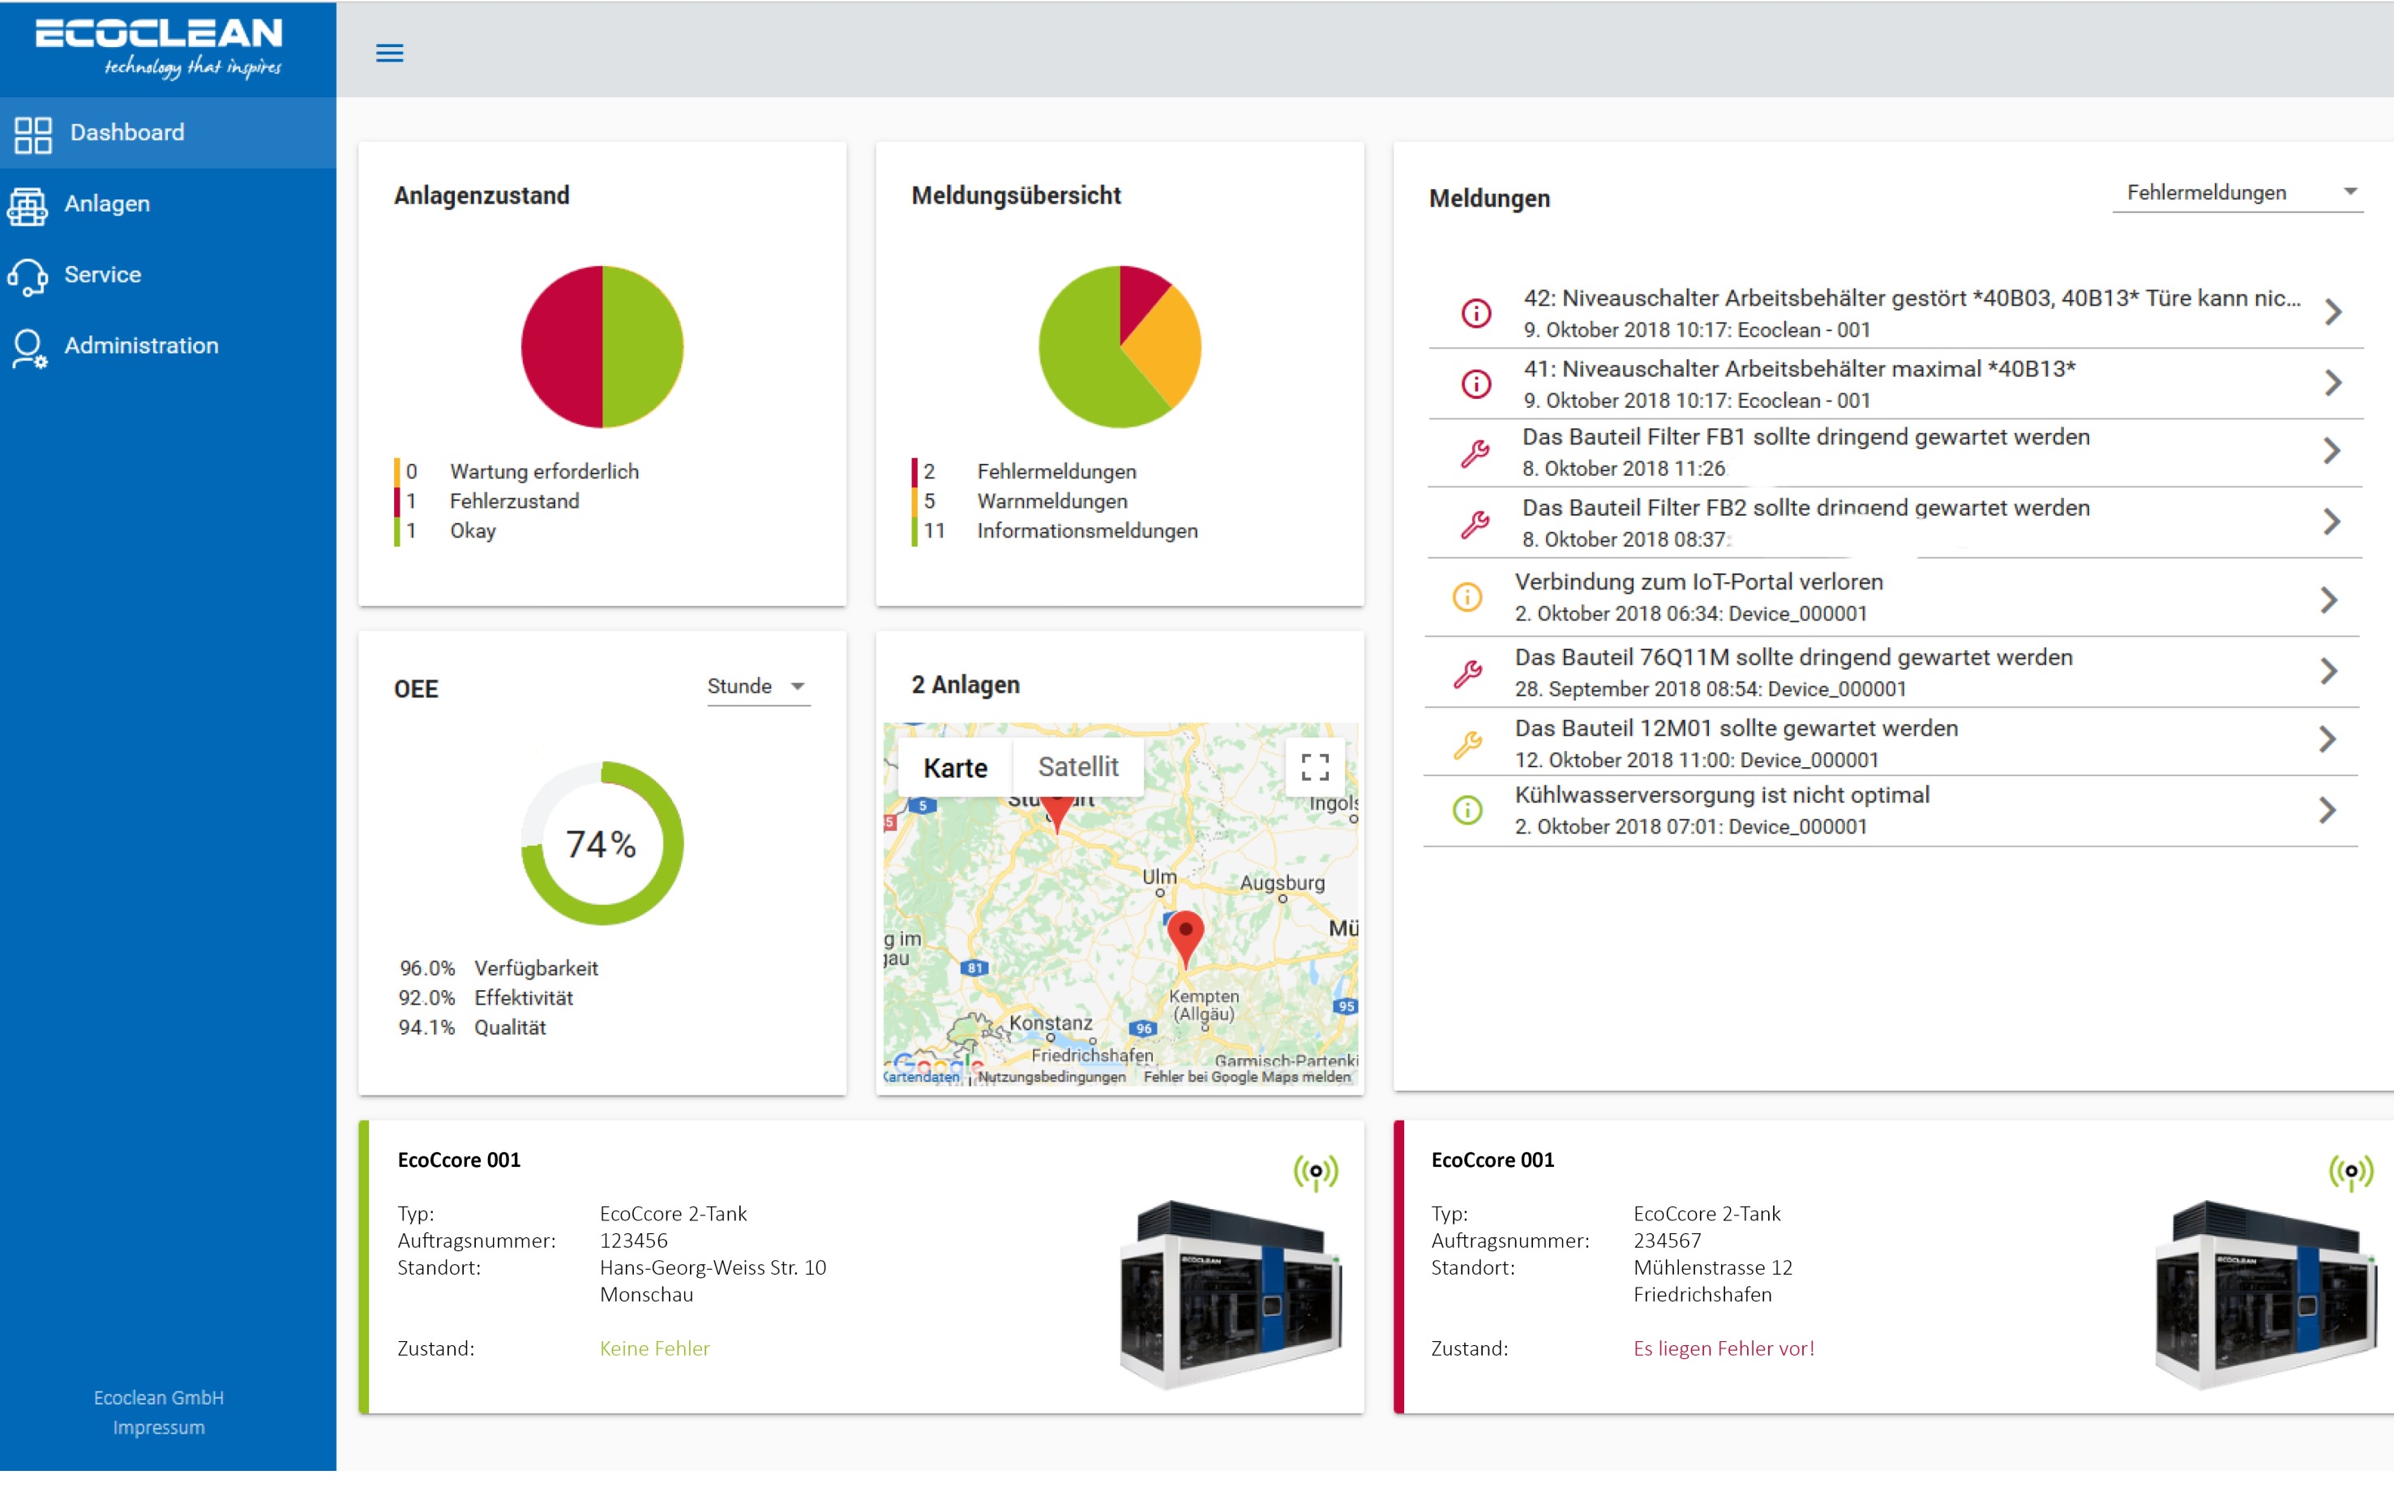The width and height of the screenshot is (2394, 1496).
Task: Open the OEE Stunde period dropdown
Action: [758, 687]
